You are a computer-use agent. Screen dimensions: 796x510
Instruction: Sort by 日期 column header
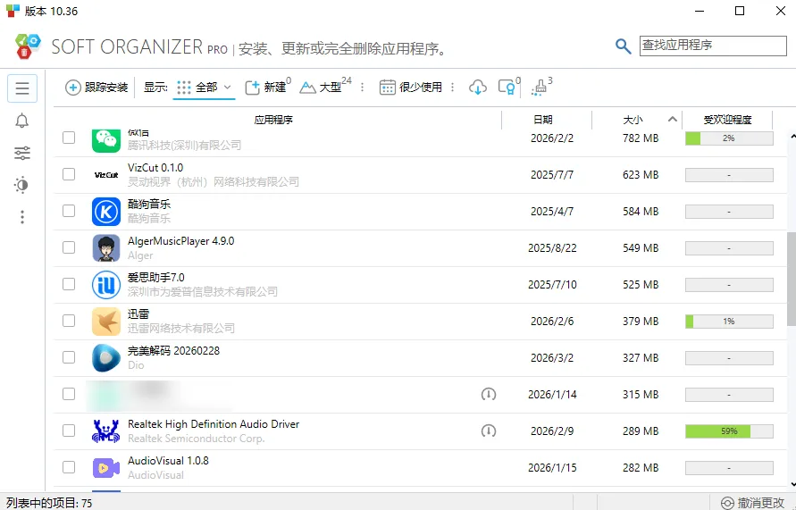[x=543, y=120]
